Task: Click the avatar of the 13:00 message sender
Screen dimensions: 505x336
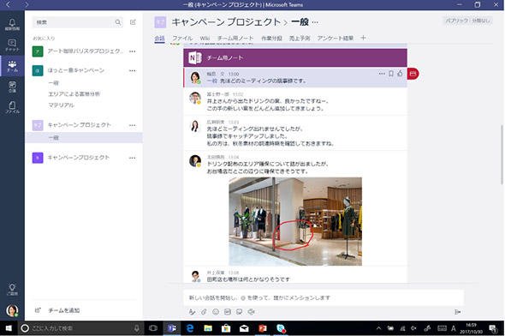Action: coord(195,77)
